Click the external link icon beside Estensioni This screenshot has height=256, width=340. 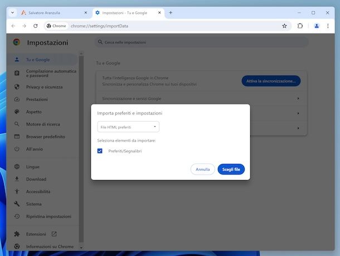click(x=54, y=234)
